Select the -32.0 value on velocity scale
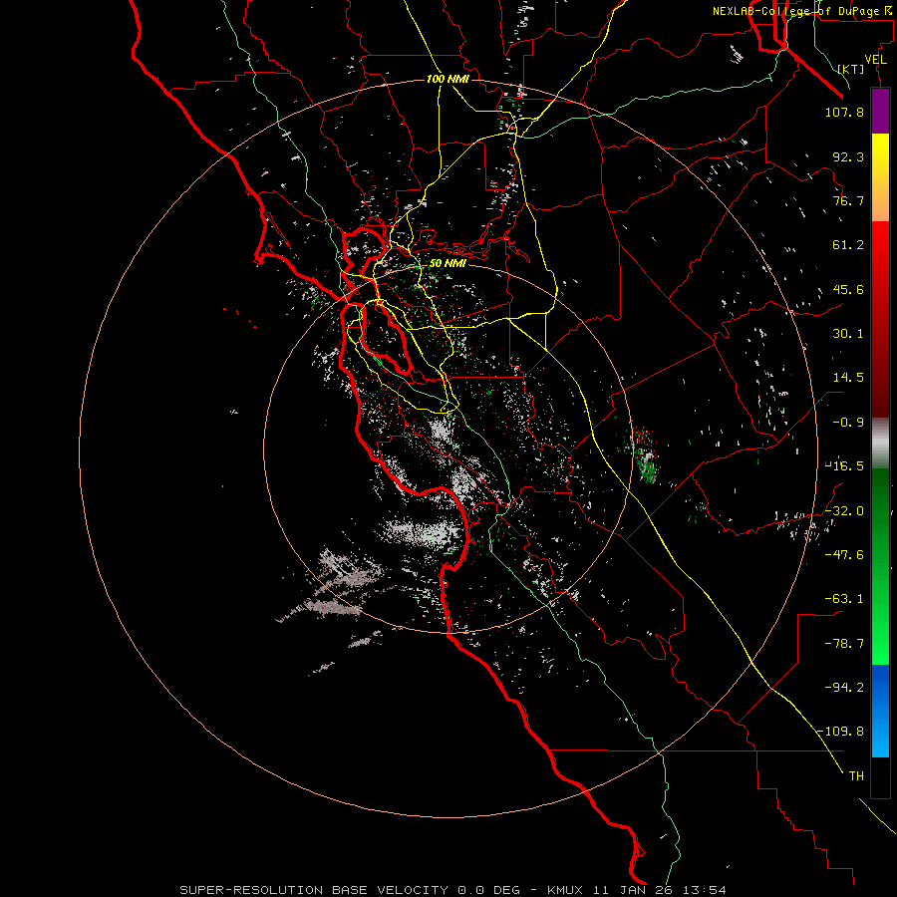This screenshot has height=897, width=897. point(844,511)
